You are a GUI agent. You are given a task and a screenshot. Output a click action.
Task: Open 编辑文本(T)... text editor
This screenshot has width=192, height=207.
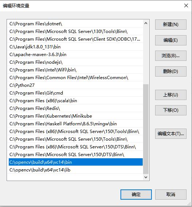tap(171, 134)
